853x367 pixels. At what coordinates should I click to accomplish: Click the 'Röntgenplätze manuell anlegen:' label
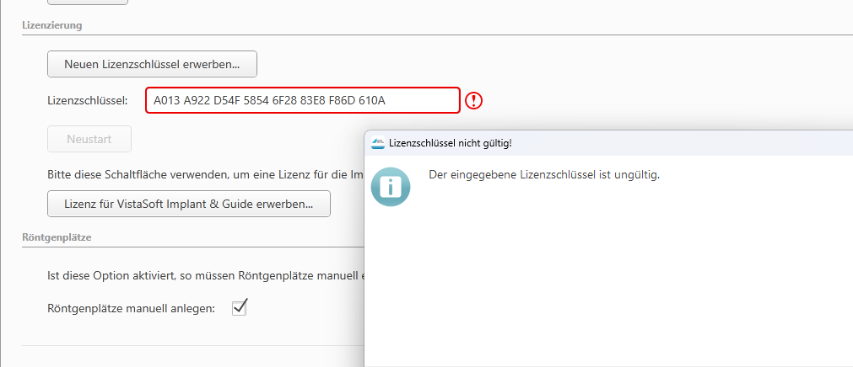131,308
